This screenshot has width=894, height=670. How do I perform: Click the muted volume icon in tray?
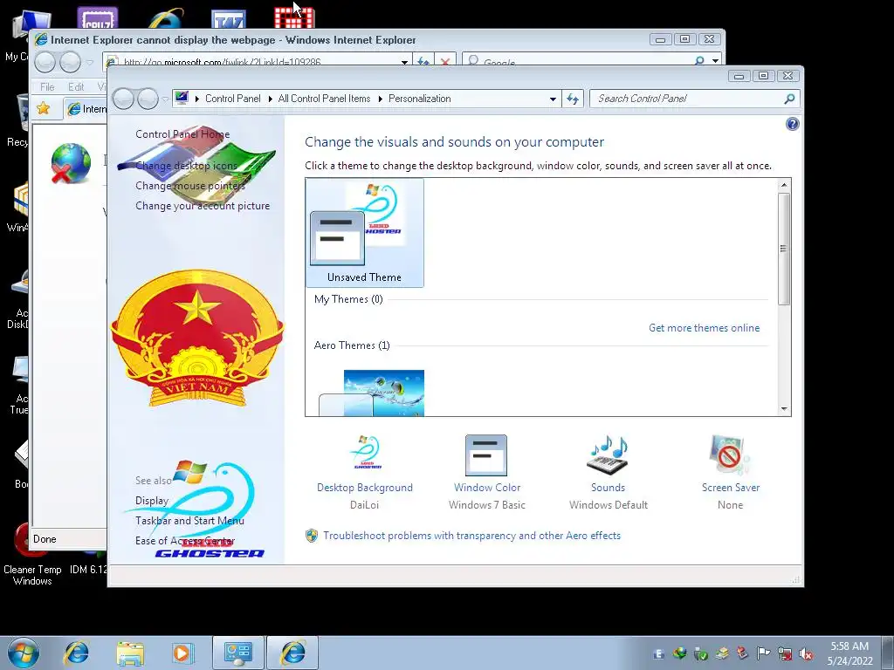[x=806, y=654]
